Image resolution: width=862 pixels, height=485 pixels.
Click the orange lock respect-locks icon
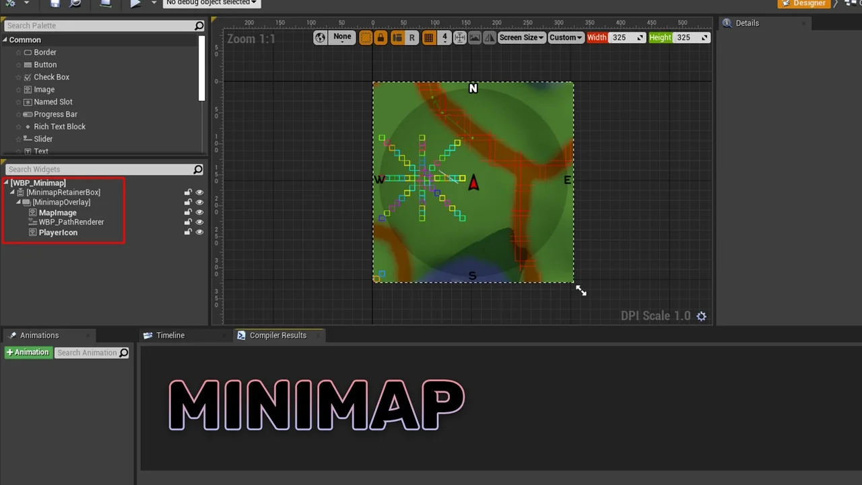coord(380,38)
